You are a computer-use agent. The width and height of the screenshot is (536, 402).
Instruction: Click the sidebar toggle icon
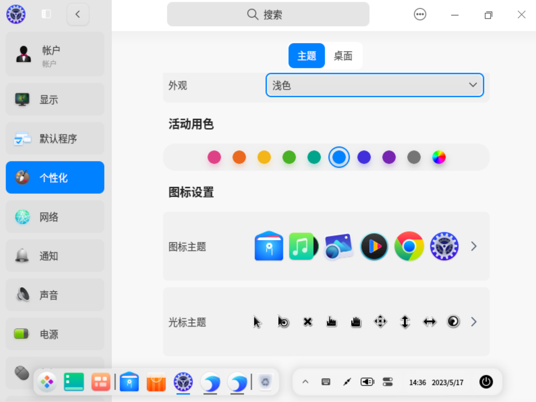[x=46, y=14]
